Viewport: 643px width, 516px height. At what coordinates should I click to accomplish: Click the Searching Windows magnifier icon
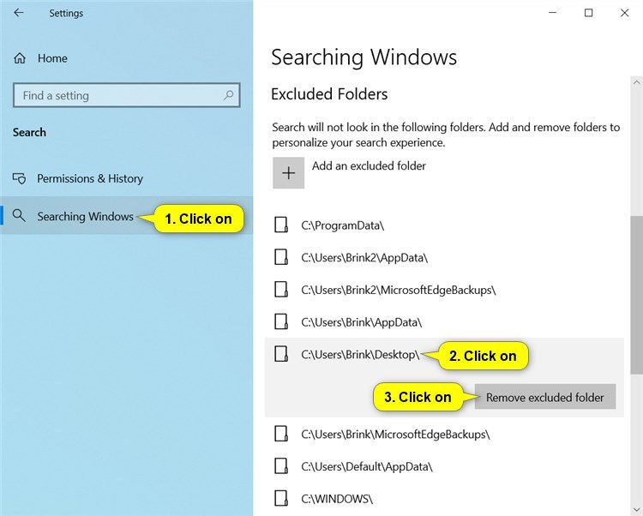[x=19, y=216]
